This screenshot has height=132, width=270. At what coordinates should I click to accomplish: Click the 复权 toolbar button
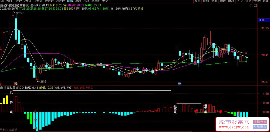click(197, 1)
